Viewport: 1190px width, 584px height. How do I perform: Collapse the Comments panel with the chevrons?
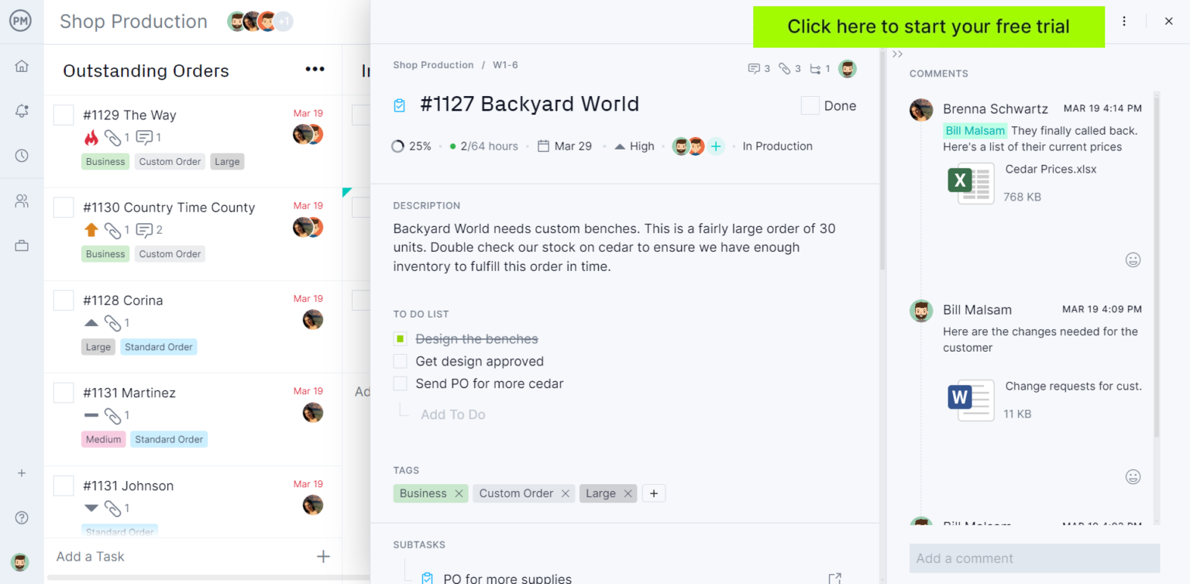[897, 53]
